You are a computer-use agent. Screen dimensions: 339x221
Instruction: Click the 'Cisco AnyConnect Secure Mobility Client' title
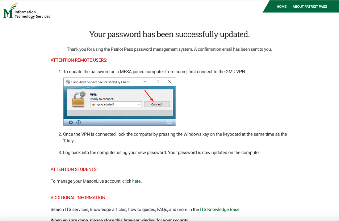pyautogui.click(x=100, y=82)
